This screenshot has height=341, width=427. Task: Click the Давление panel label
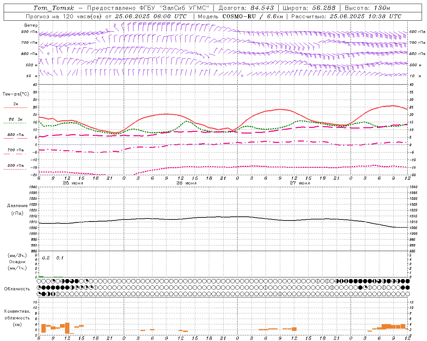click(17, 206)
